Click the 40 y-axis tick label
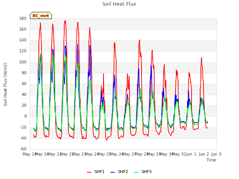The height and width of the screenshot is (179, 239). (x=24, y=94)
